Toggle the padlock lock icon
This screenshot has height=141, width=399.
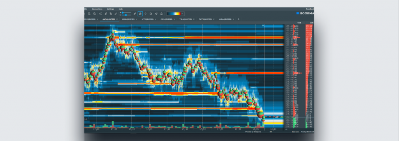point(161,14)
